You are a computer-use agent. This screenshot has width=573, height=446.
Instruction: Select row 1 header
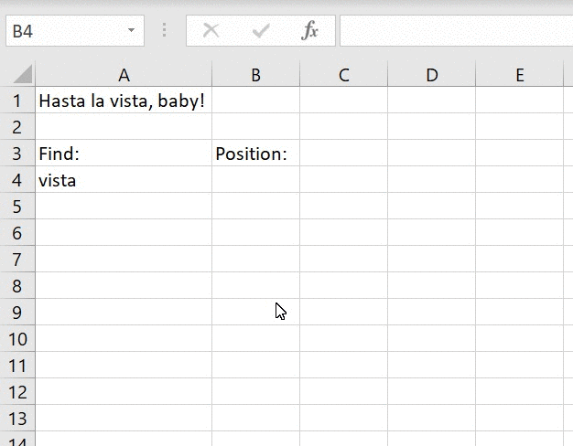pyautogui.click(x=17, y=101)
